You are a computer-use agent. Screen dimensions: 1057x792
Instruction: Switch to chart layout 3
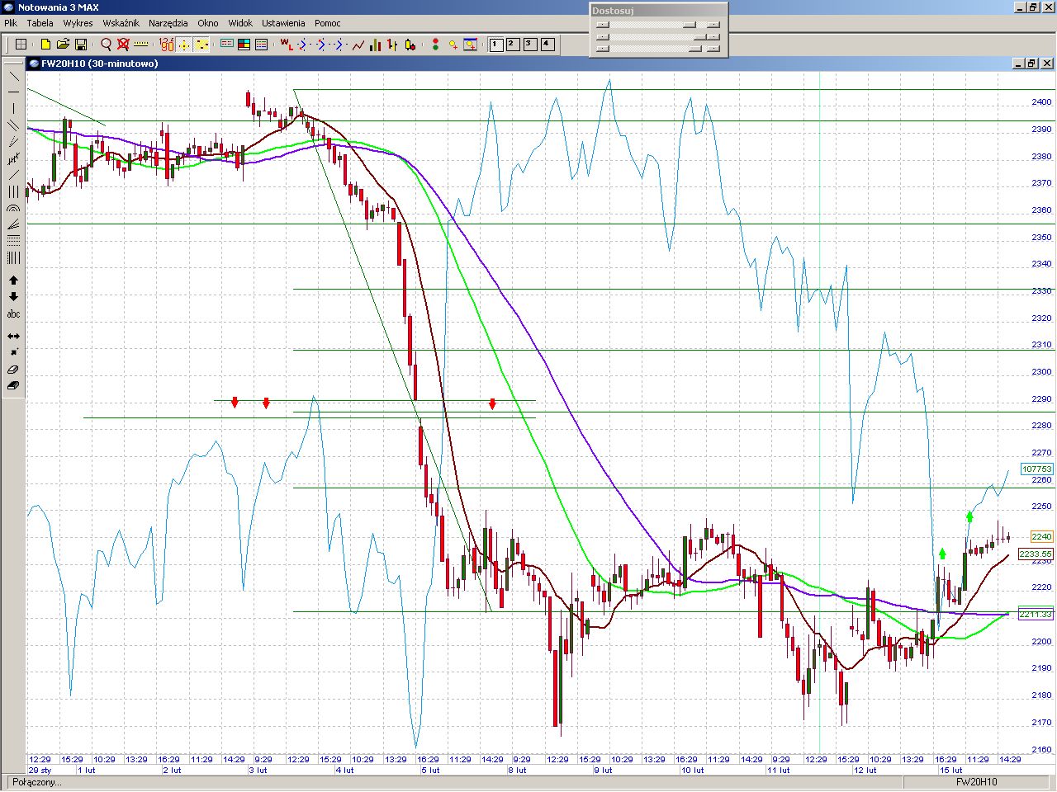(x=530, y=45)
